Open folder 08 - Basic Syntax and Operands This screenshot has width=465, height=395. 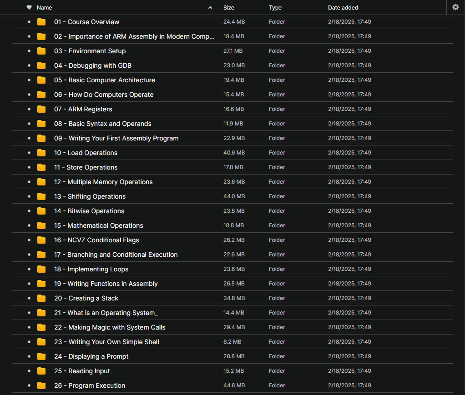click(103, 124)
